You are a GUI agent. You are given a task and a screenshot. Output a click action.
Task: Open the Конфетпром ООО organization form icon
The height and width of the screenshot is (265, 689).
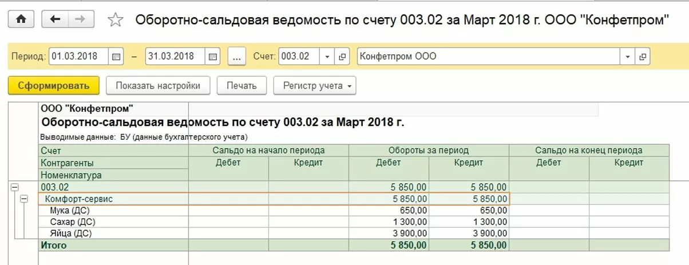[x=643, y=57]
